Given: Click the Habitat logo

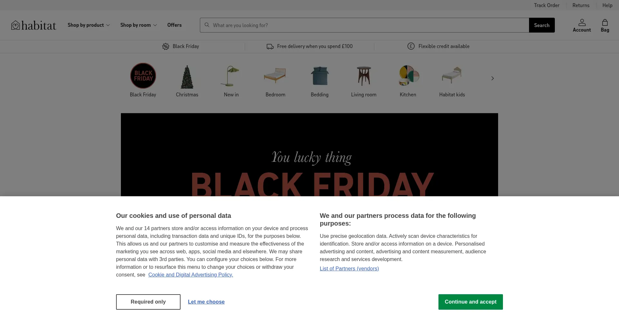Looking at the screenshot, I should 34,25.
